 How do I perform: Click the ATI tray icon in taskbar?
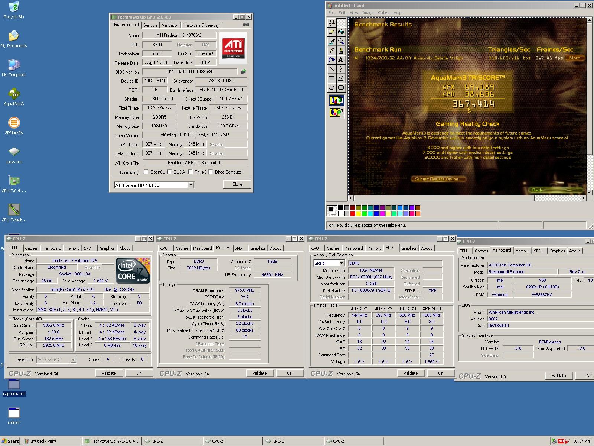[561, 441]
